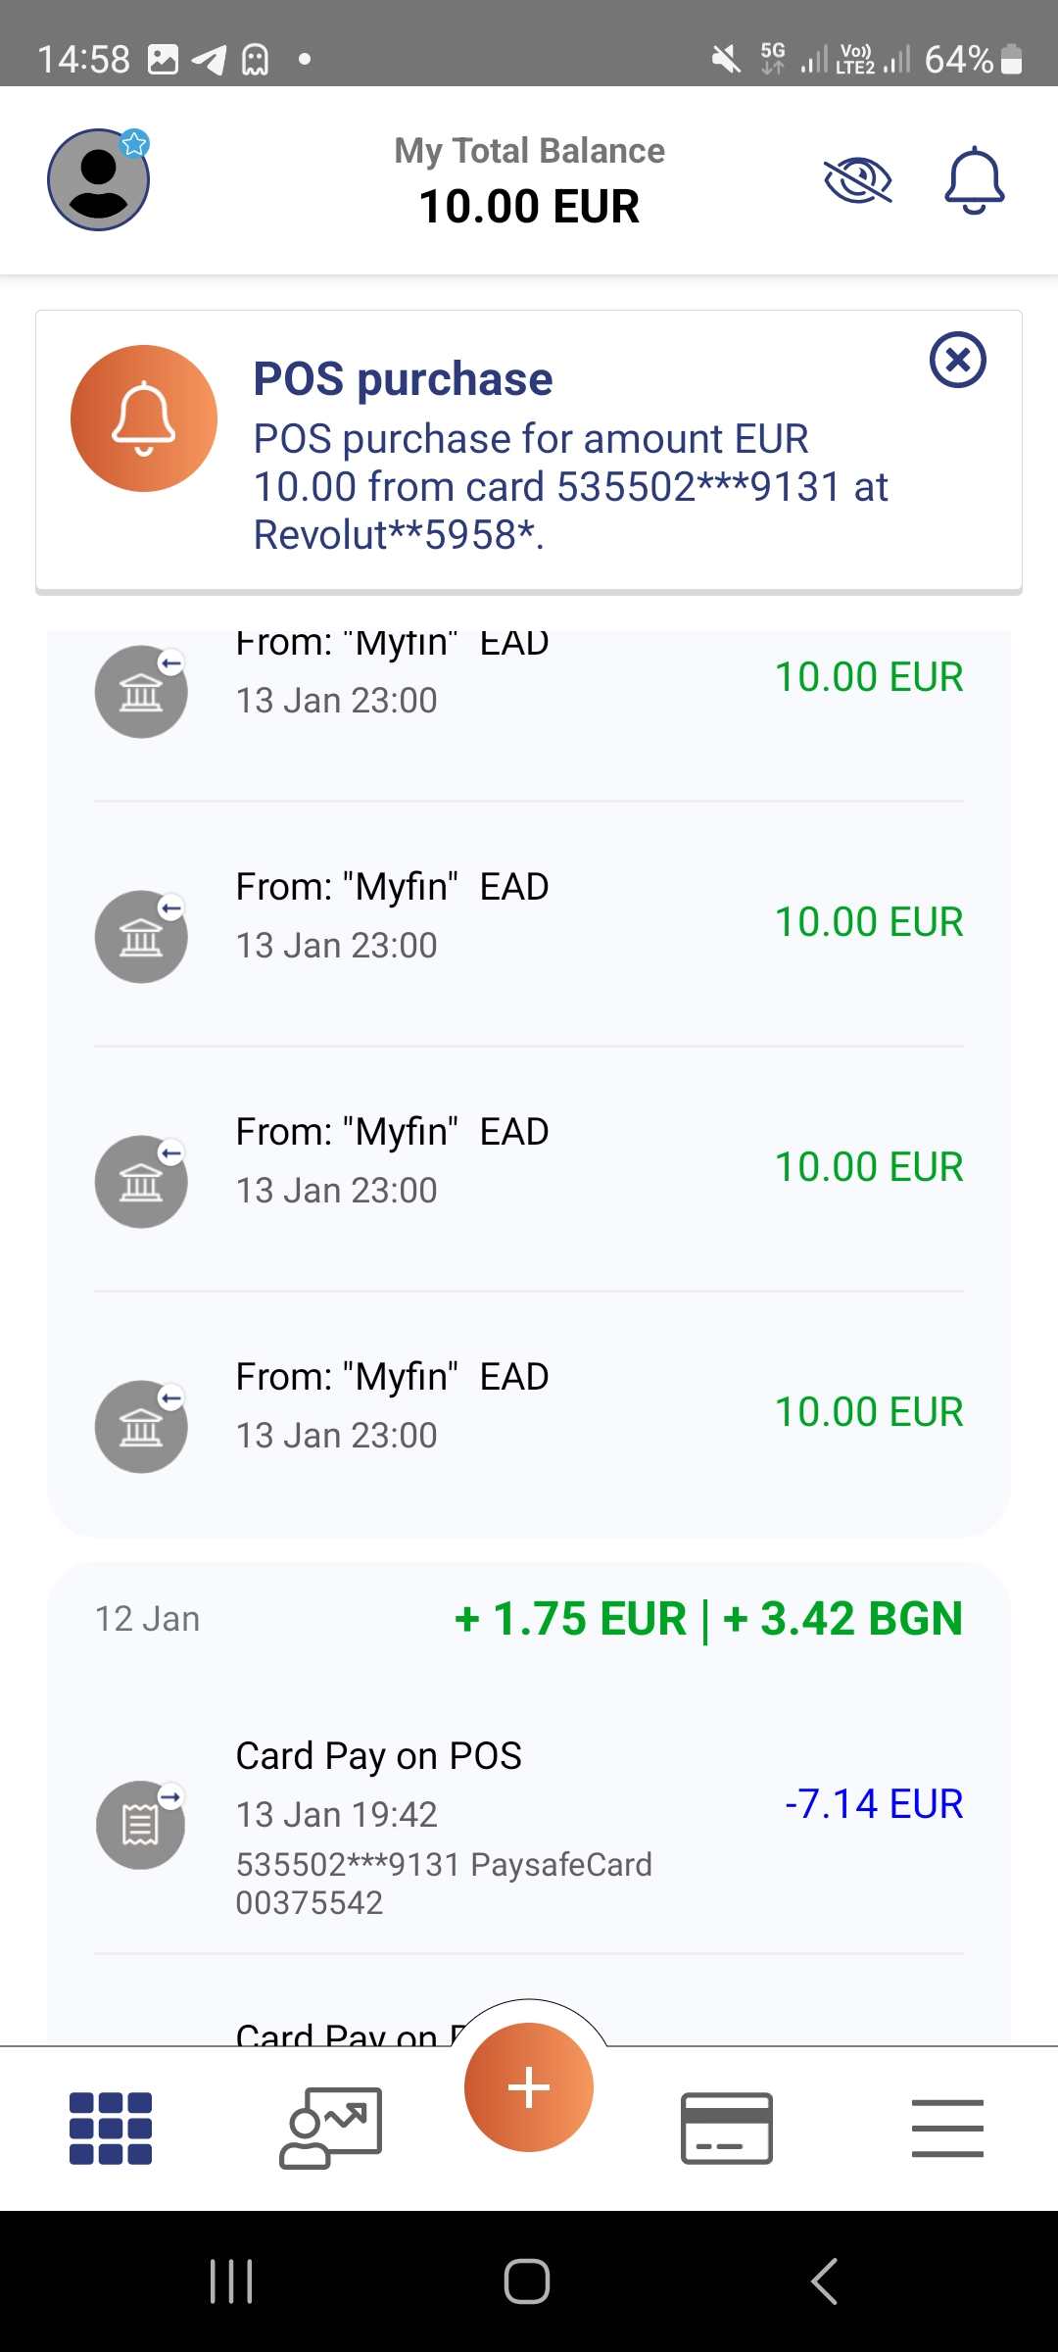Read the POS purchase notification text
1058x2352 pixels.
[570, 487]
